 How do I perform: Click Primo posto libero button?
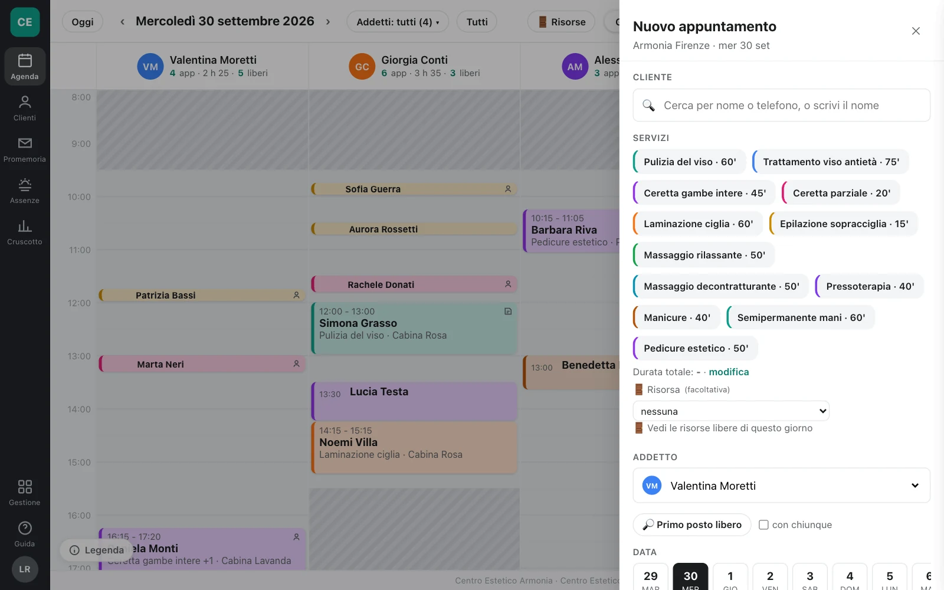point(692,525)
